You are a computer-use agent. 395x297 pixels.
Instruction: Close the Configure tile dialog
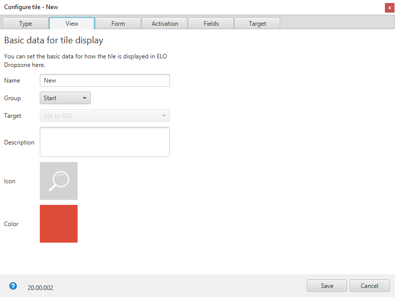click(389, 8)
